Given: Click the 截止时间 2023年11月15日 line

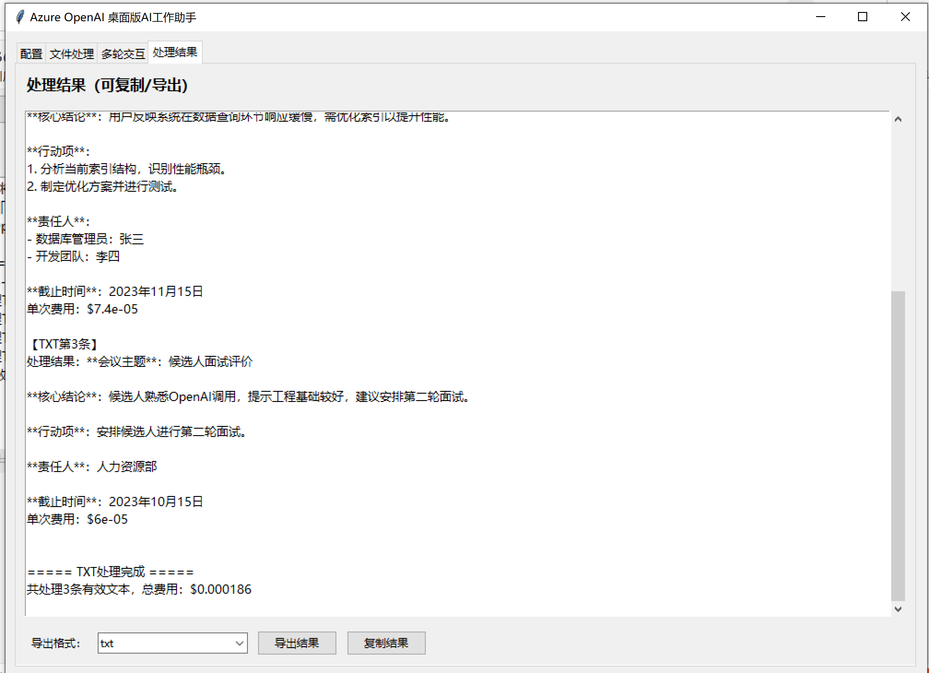Looking at the screenshot, I should tap(115, 292).
